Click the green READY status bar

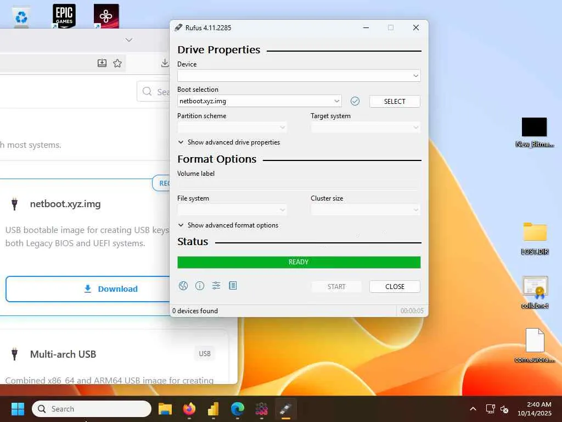pos(299,262)
